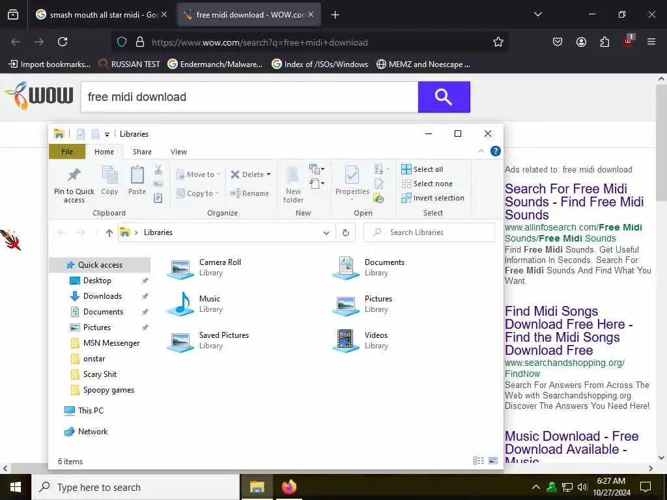The height and width of the screenshot is (500, 667).
Task: Open a new Firefox tab
Action: [x=335, y=15]
